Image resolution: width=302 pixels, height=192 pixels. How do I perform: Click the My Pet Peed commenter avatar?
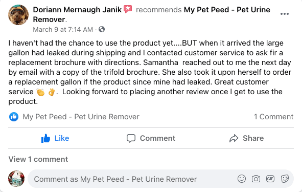[x=16, y=179]
